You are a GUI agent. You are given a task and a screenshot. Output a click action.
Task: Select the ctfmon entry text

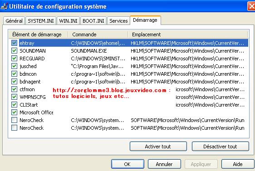coord(27,89)
